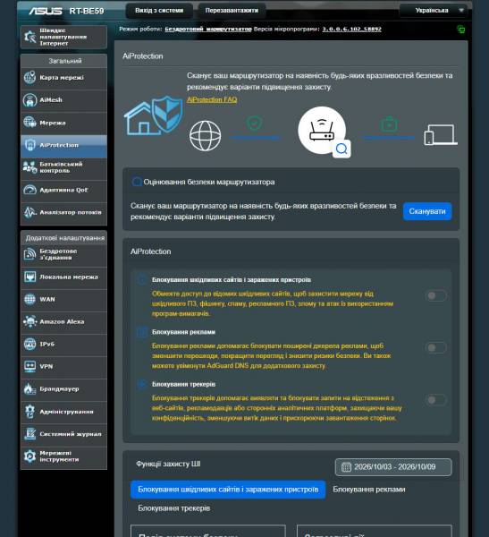The width and height of the screenshot is (489, 537).
Task: Click the Загальний section header
Action: coord(65,61)
